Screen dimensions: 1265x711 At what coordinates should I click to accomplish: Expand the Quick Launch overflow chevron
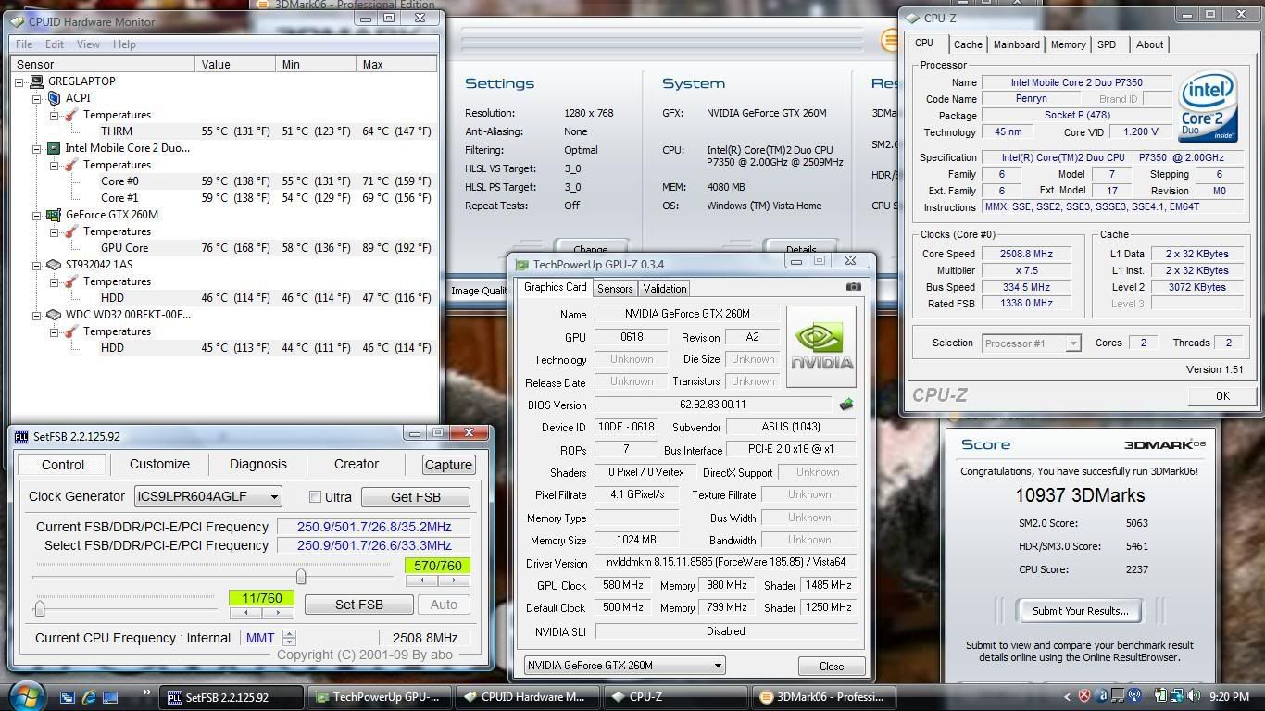147,692
